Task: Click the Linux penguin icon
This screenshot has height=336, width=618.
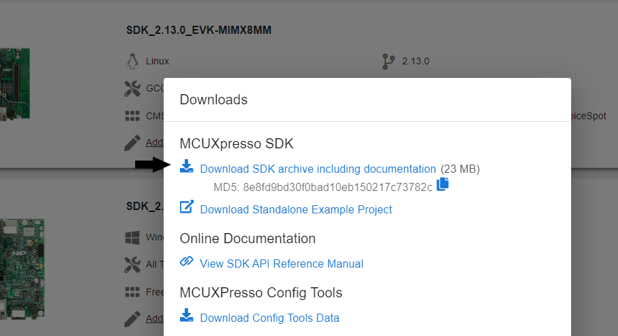Action: tap(132, 61)
